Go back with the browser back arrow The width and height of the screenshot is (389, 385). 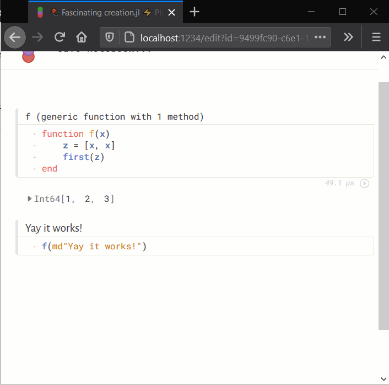click(15, 38)
